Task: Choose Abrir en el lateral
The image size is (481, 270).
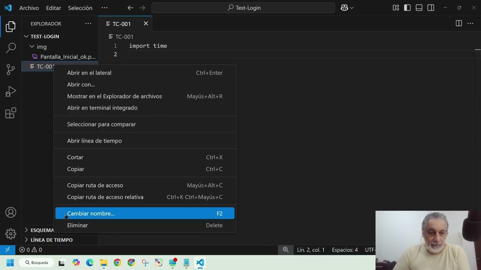Action: pyautogui.click(x=145, y=73)
